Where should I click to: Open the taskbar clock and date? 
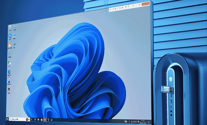(143, 122)
